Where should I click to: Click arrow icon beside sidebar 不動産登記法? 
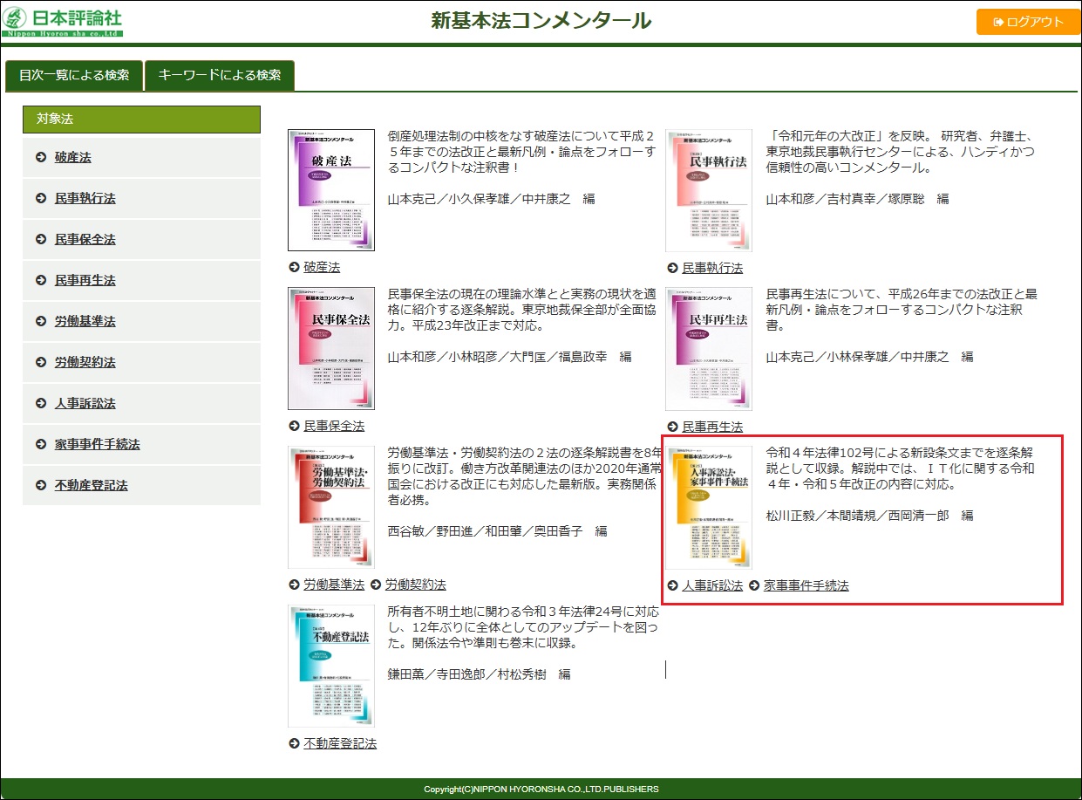(x=41, y=486)
